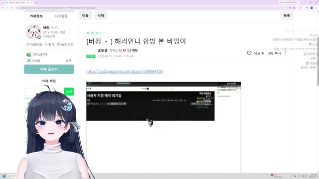
Task: Open 비즈센터 link
Action: pyautogui.click(x=65, y=45)
